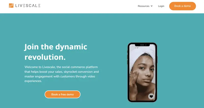Tap the heart icon on phone video
Screen dimensions: 204x108
(151, 97)
